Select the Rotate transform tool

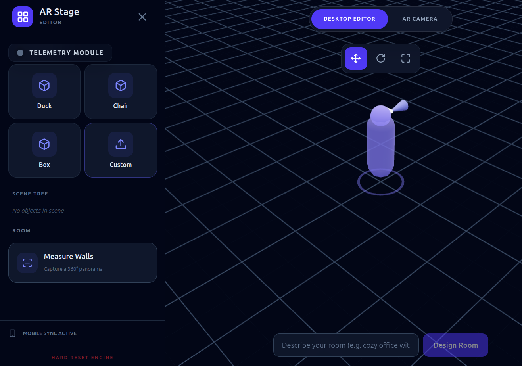coord(381,58)
